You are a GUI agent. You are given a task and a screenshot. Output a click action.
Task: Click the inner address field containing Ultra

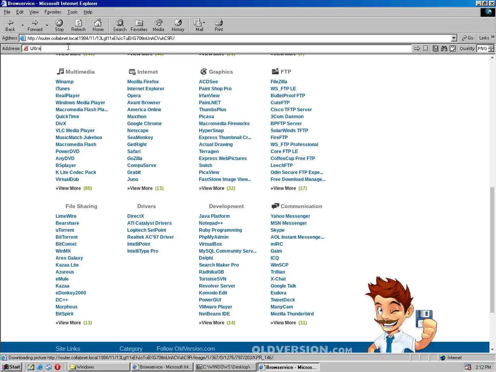217,48
